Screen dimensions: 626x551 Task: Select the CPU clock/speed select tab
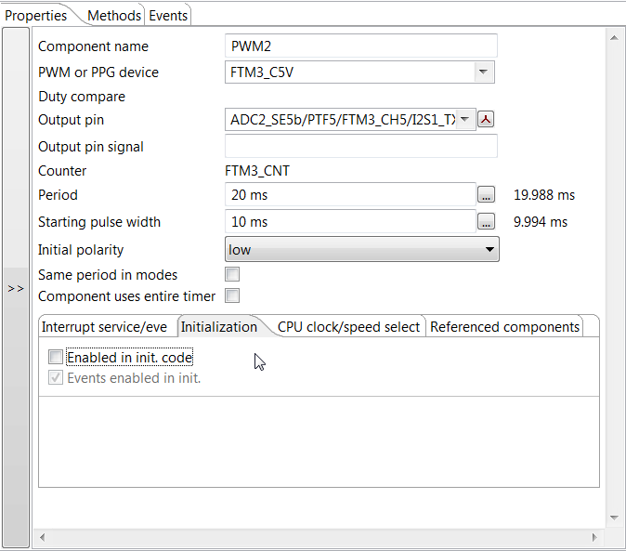pos(349,326)
